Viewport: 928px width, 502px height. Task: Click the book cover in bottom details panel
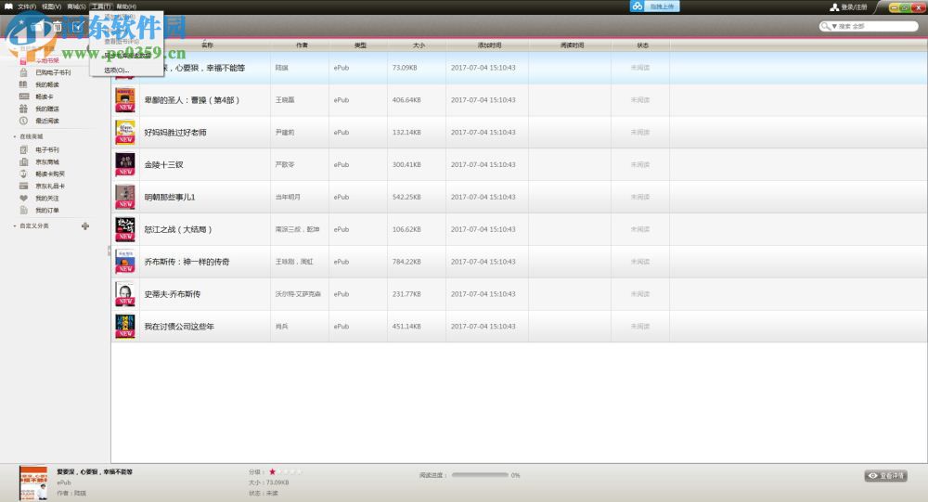click(33, 483)
